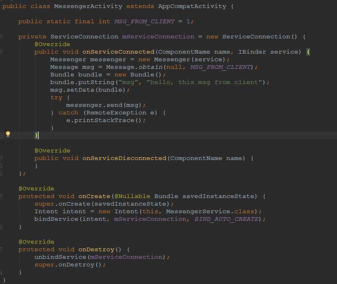The width and height of the screenshot is (337, 284).
Task: Click the onServiceConnected method name
Action: point(118,52)
